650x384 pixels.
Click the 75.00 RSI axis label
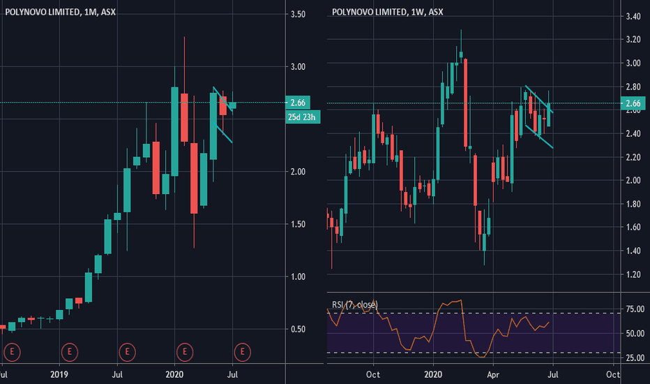(x=635, y=309)
